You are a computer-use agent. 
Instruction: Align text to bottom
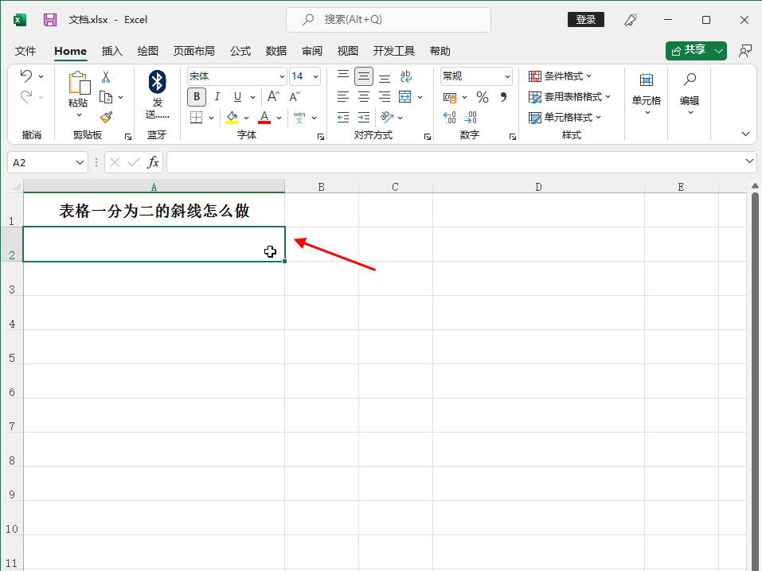point(385,76)
